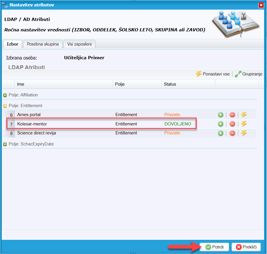The width and height of the screenshot is (267, 254).
Task: Click Entitlement cell in Kolesar-mentor row
Action: 126,124
